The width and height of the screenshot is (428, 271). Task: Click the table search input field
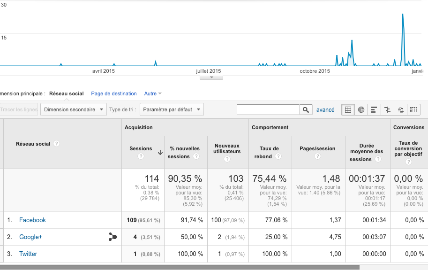(268, 110)
